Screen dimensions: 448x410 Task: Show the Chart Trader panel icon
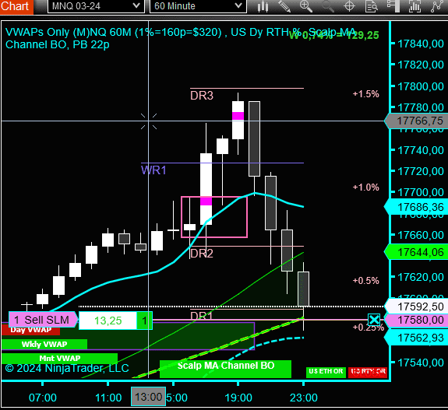point(393,6)
